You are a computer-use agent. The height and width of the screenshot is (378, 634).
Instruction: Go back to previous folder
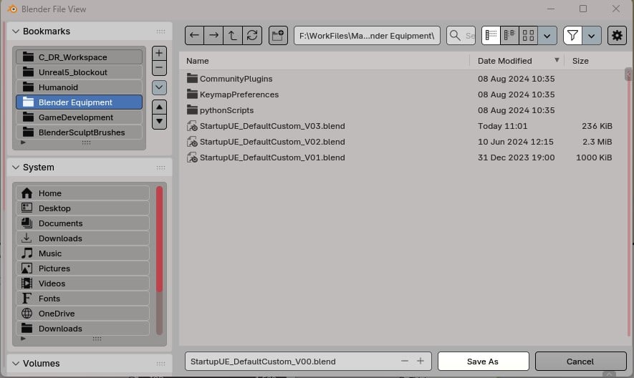pos(194,36)
